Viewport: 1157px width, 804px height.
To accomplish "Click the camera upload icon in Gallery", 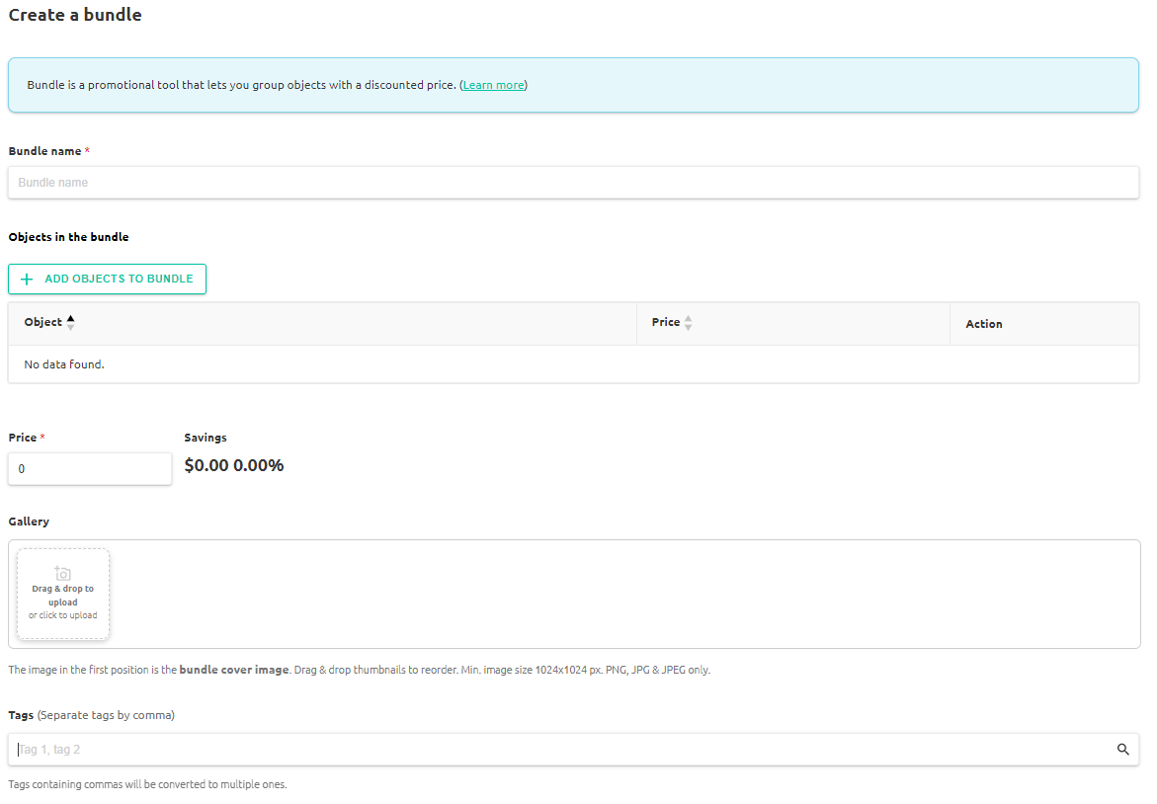I will point(63,573).
